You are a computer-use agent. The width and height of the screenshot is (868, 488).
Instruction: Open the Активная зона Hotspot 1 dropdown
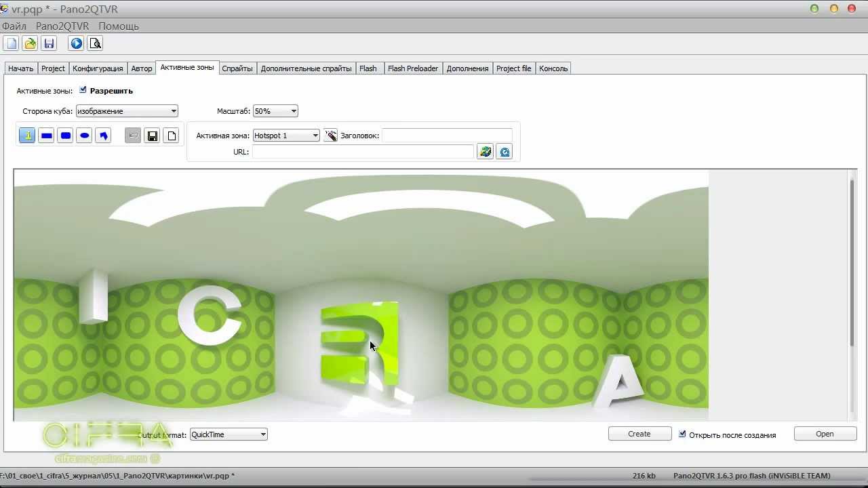tap(286, 136)
